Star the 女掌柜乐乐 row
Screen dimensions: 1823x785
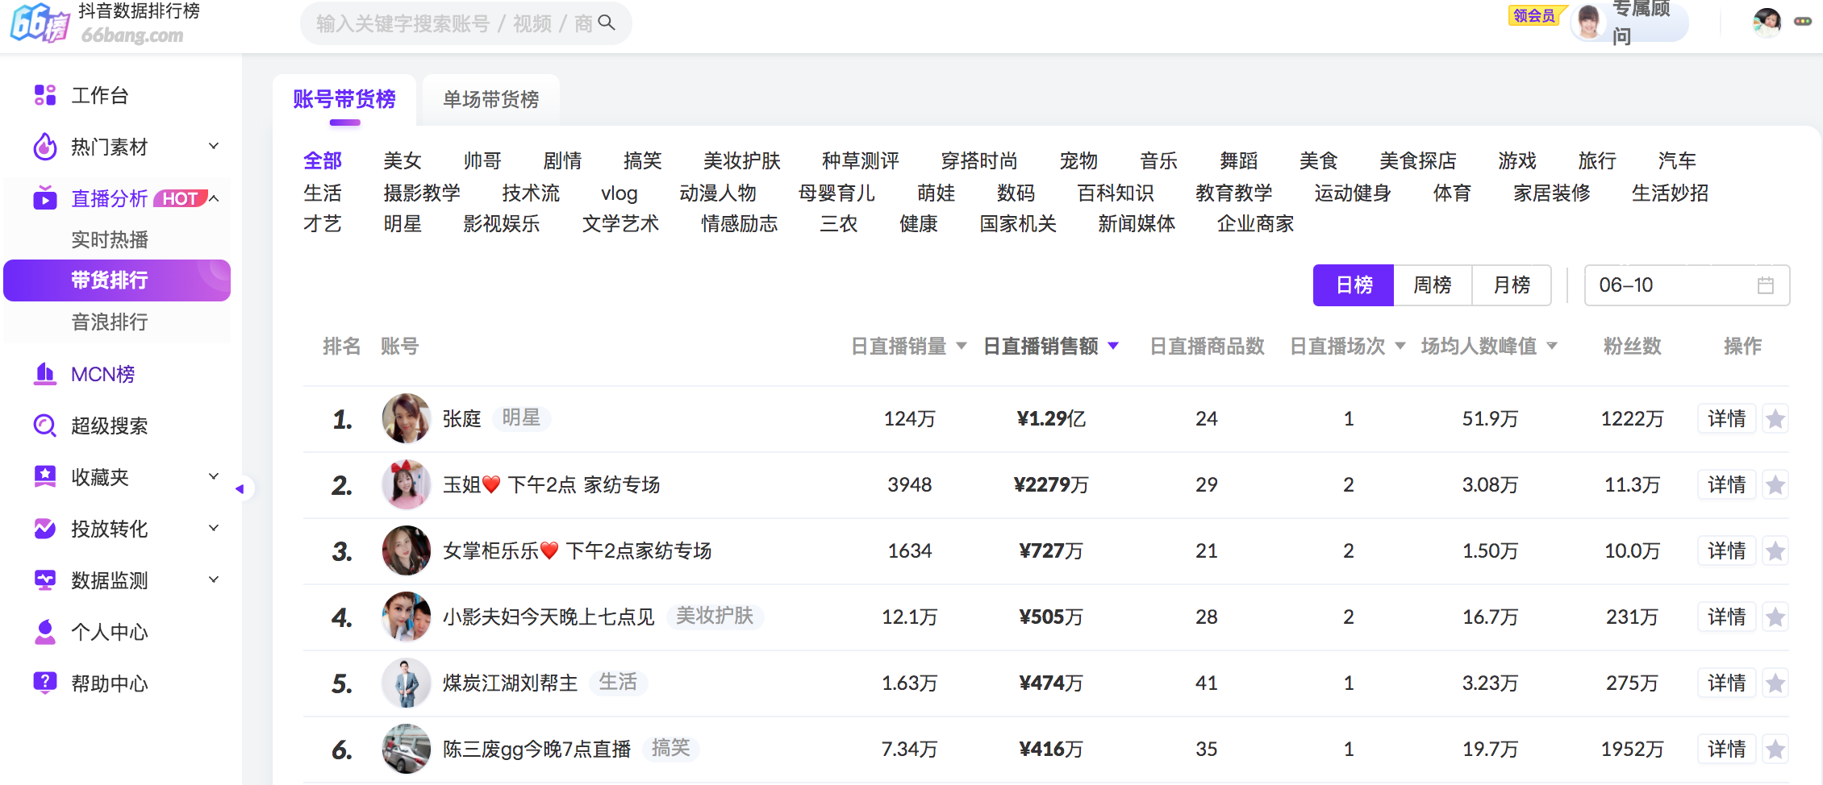click(x=1775, y=551)
